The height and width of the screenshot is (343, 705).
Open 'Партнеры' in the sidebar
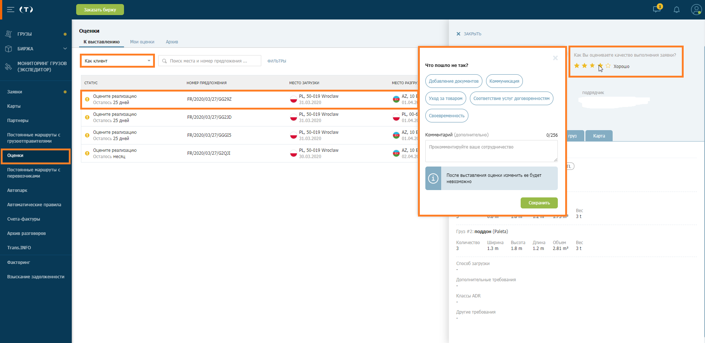click(x=18, y=121)
